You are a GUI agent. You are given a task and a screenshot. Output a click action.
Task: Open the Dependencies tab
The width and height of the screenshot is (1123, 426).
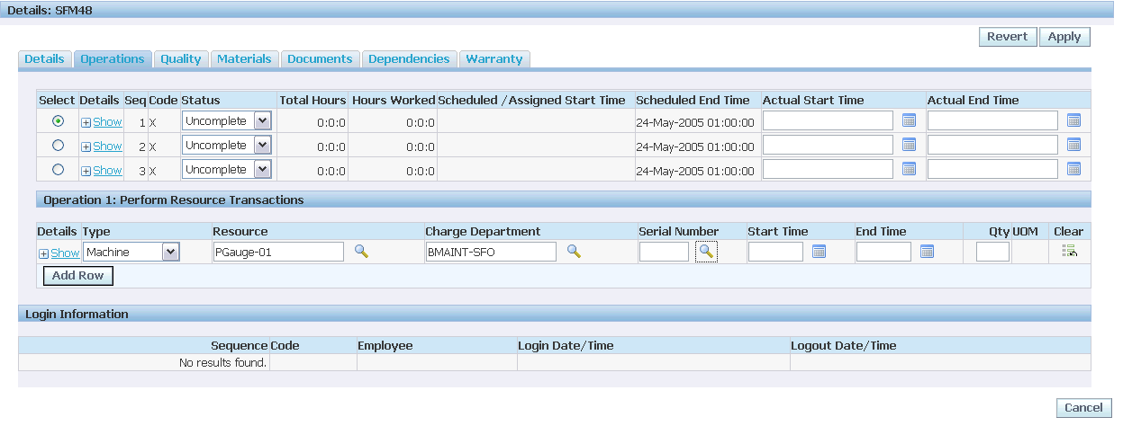tap(409, 58)
